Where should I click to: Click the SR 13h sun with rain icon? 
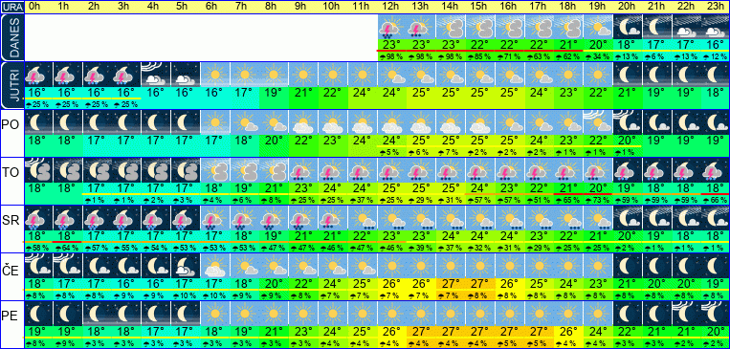421,218
